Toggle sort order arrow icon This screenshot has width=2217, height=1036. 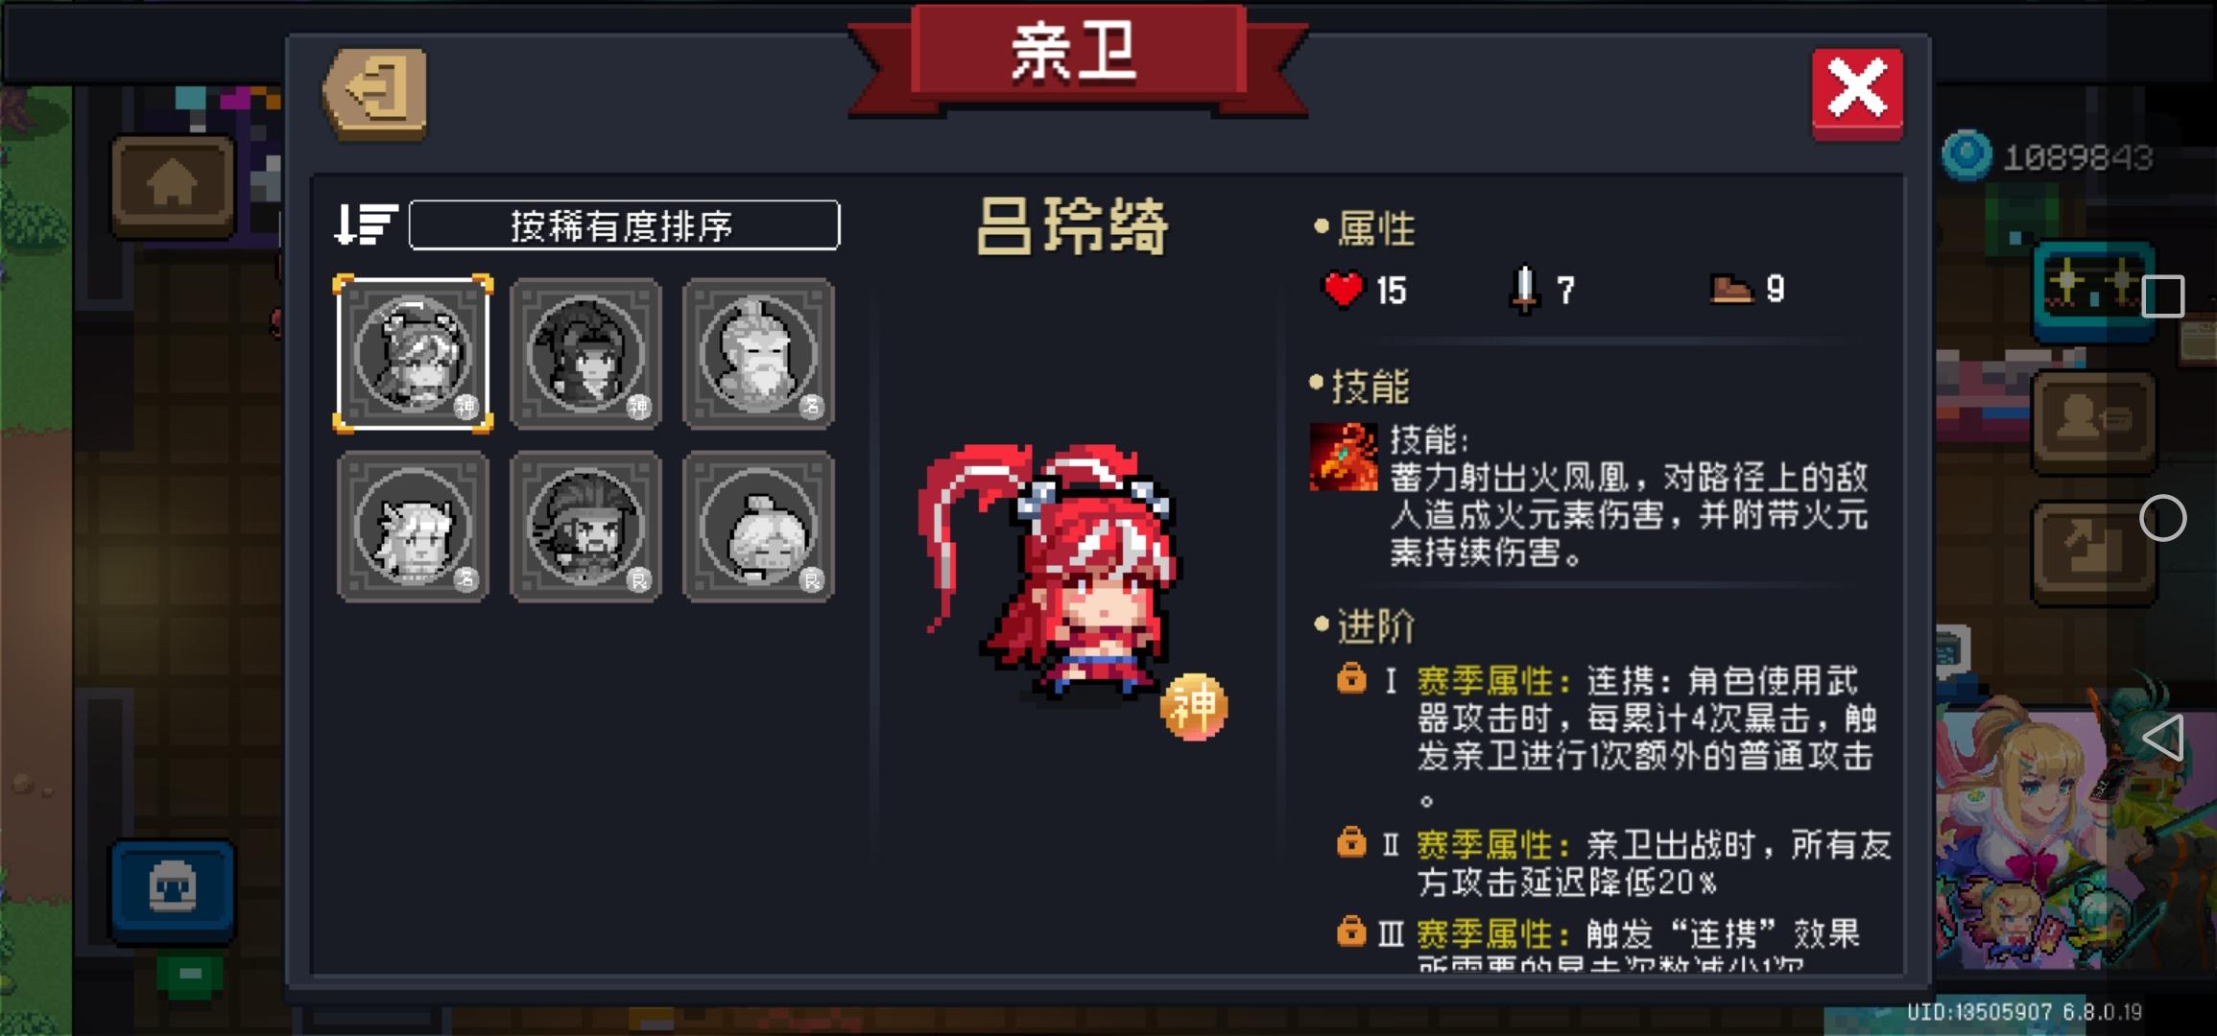coord(365,225)
